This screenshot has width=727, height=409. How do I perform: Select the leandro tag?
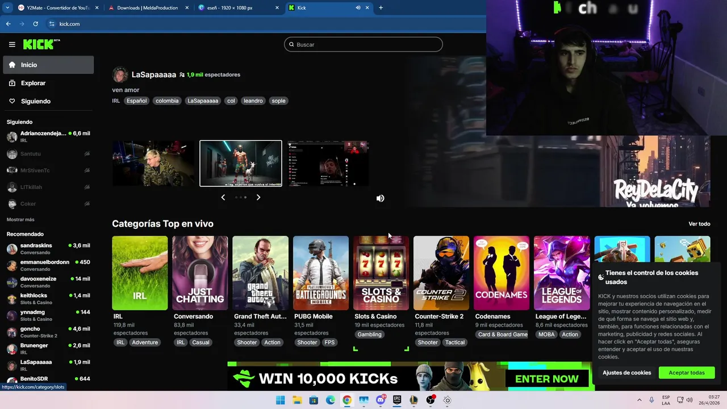point(253,101)
